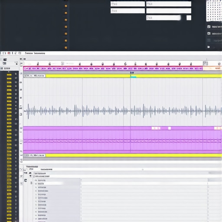Select the white highlighted row in the bottom list
The width and height of the screenshot is (222, 222).
[49, 183]
